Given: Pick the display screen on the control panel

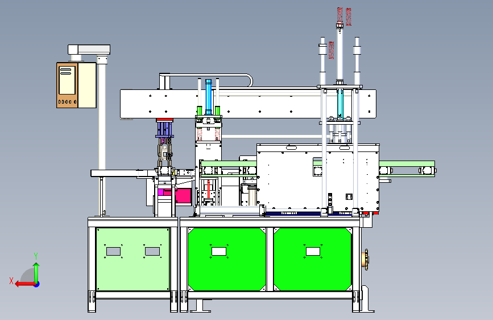Looking at the screenshot, I should tap(67, 80).
